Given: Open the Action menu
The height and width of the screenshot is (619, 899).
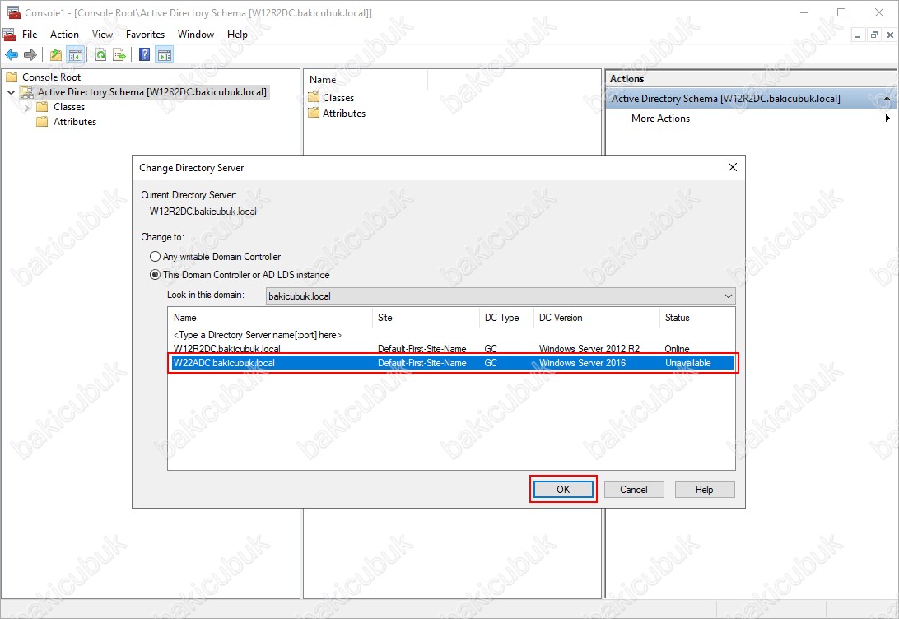Looking at the screenshot, I should (64, 35).
